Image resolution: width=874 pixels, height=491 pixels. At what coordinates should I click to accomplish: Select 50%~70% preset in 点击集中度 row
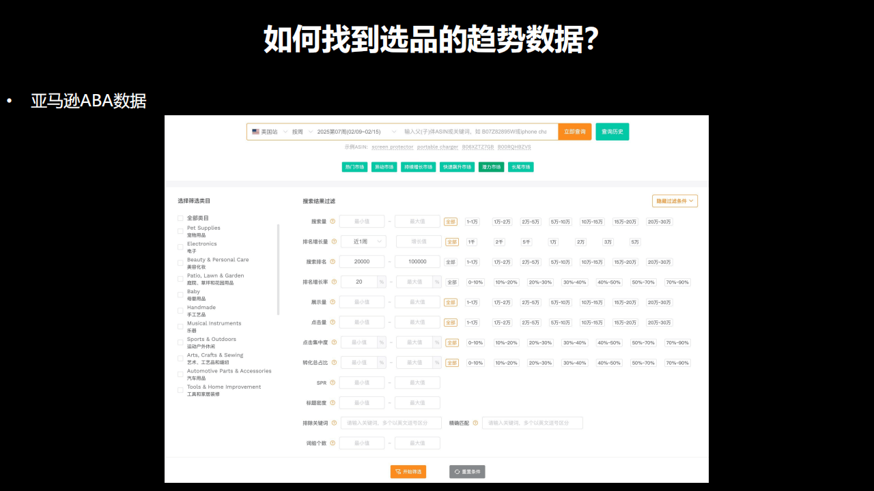click(643, 343)
